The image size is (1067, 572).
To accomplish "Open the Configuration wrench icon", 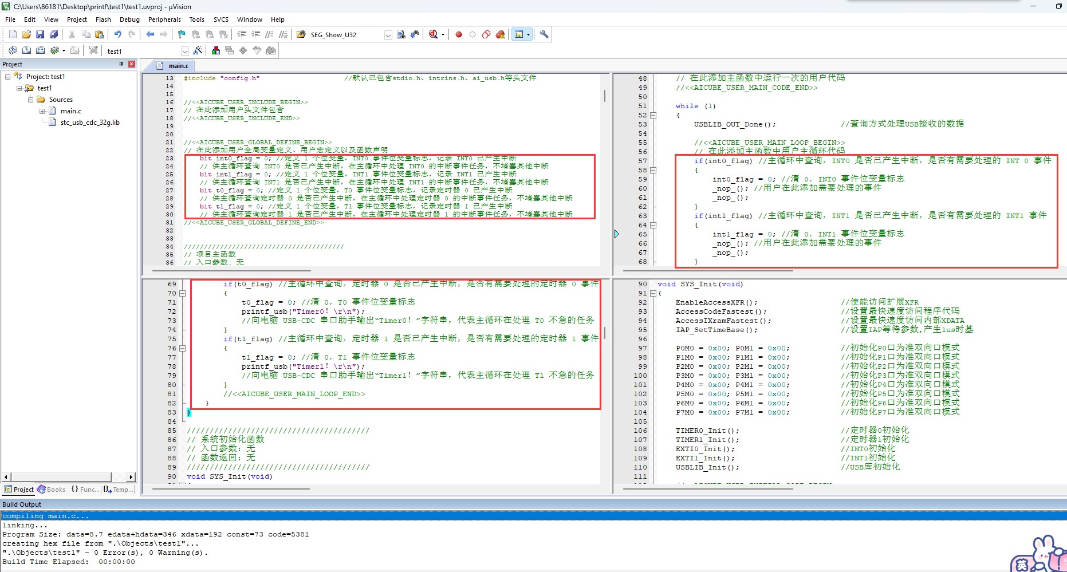I will point(544,34).
